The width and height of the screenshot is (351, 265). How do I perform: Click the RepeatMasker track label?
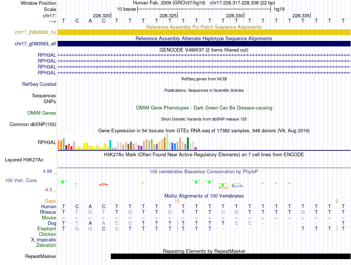(41, 256)
